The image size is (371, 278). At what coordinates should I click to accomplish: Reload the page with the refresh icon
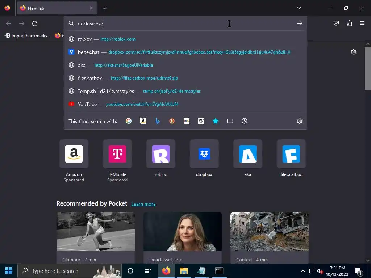coord(35,24)
